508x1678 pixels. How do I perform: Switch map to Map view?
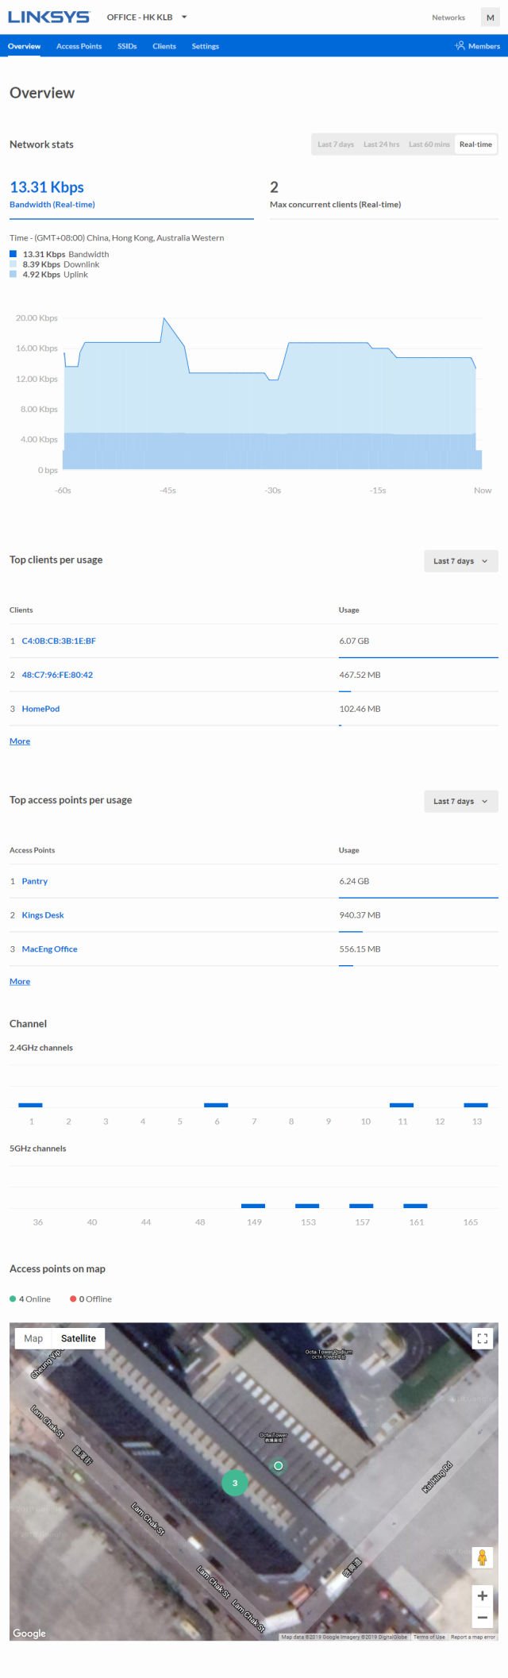point(33,1338)
